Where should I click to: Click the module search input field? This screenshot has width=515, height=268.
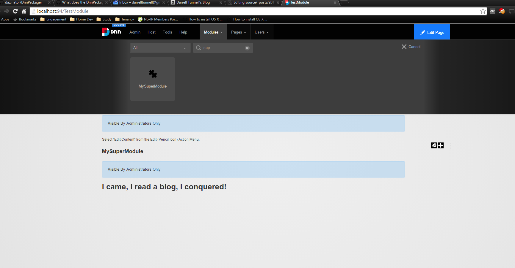[223, 48]
